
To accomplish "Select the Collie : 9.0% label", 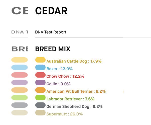I will tap(58, 84).
